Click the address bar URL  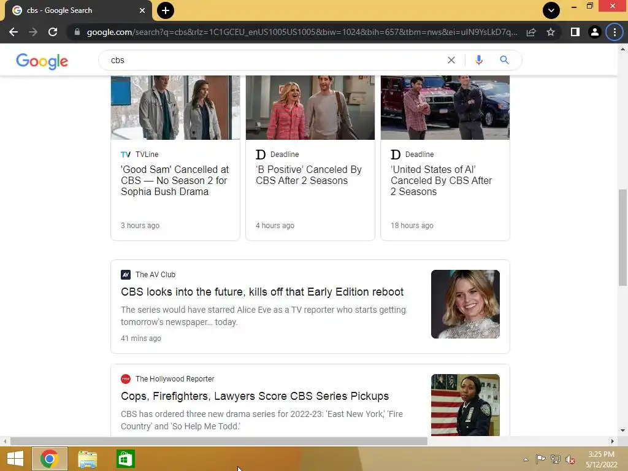coord(302,32)
